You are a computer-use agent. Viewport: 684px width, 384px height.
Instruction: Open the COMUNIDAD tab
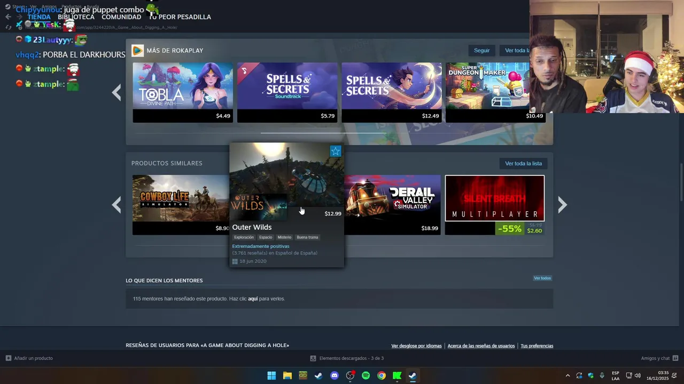pyautogui.click(x=121, y=17)
